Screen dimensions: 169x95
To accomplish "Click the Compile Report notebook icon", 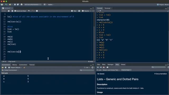I will [x=37, y=11].
